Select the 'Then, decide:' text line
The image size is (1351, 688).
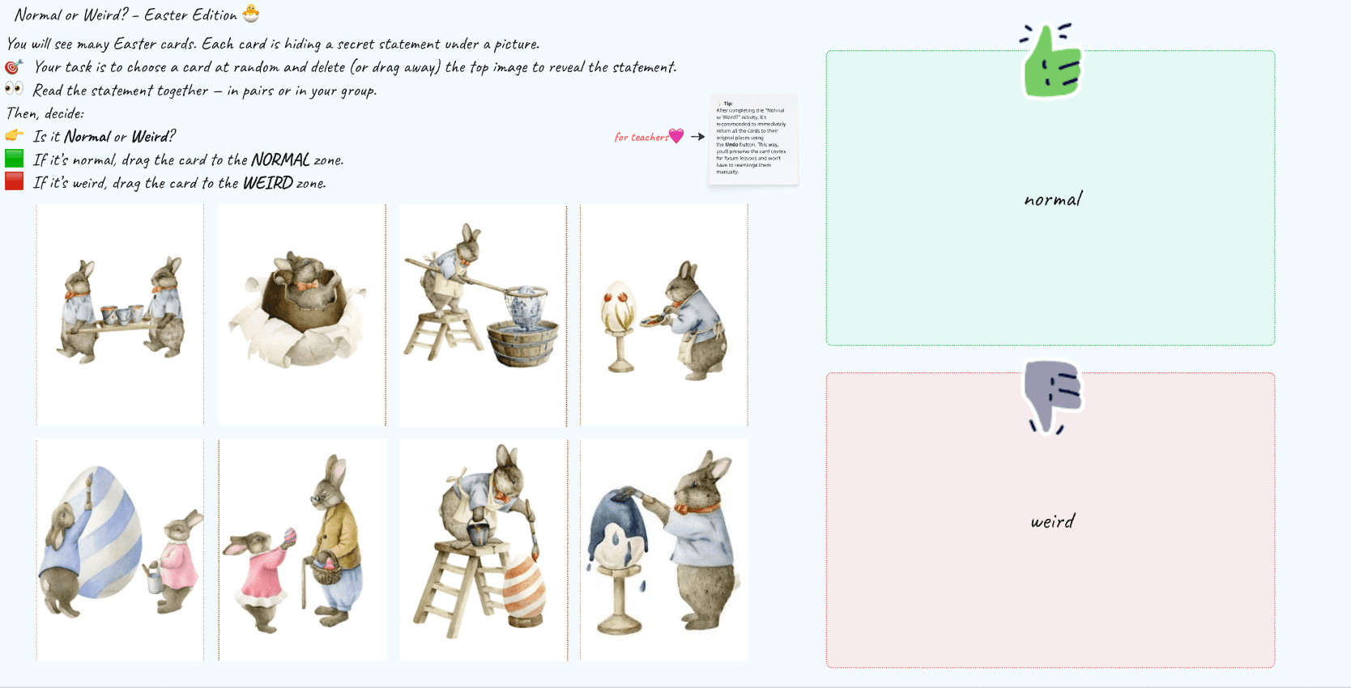point(45,113)
